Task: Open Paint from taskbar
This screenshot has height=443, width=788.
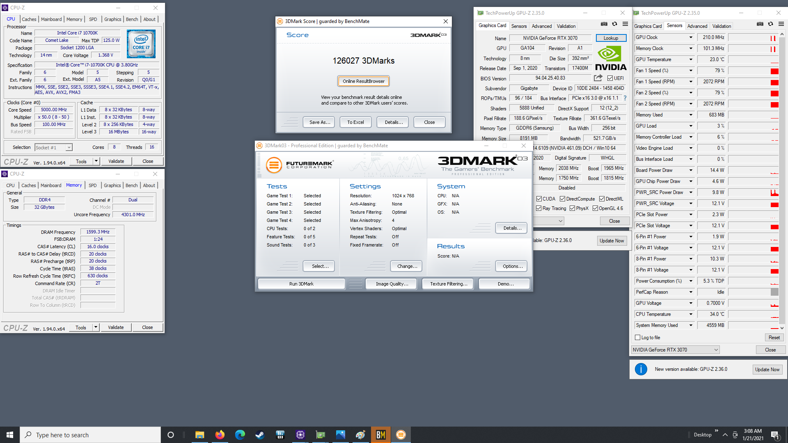Action: coord(361,435)
